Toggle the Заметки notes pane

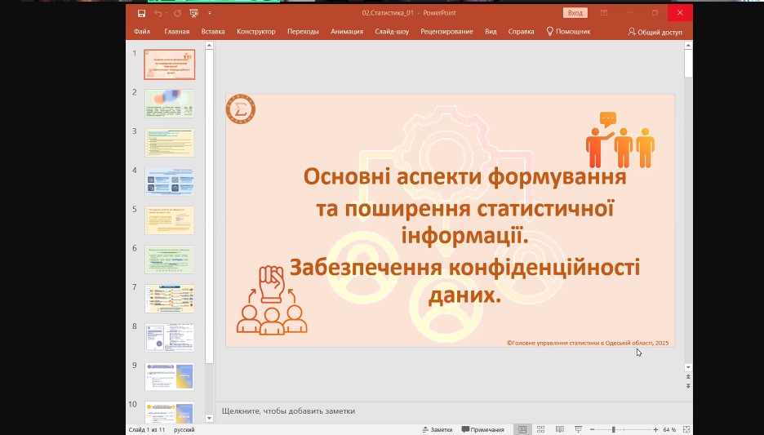click(437, 429)
